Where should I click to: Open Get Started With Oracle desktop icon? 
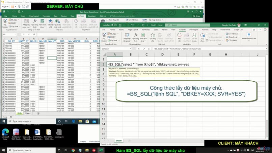16,134
